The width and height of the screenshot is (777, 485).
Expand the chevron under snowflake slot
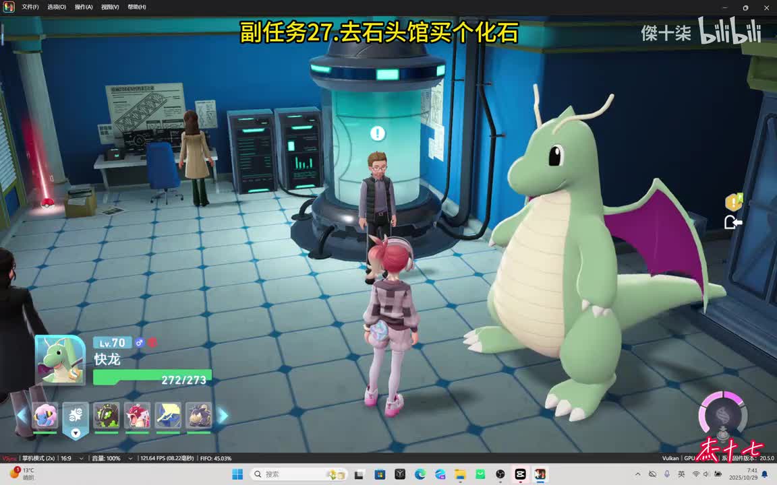tap(76, 433)
